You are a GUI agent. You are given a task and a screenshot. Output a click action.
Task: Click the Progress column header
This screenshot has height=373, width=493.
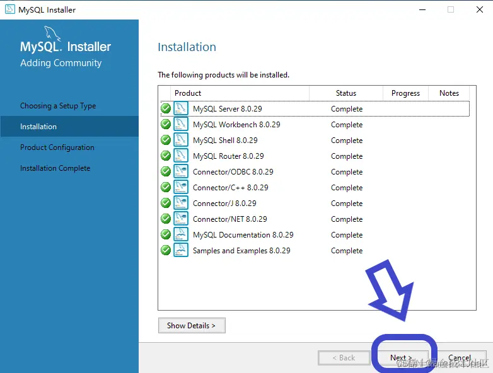[x=405, y=93]
